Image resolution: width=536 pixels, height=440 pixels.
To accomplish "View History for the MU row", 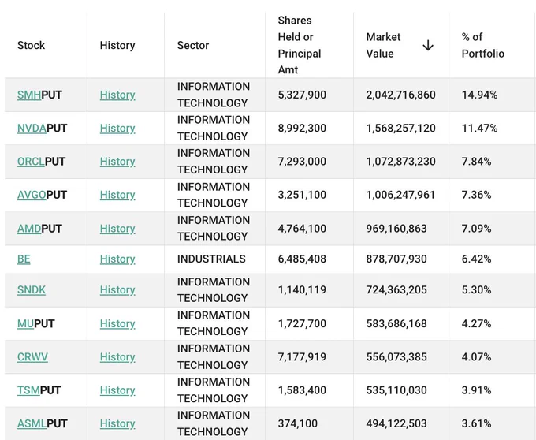I will (117, 323).
